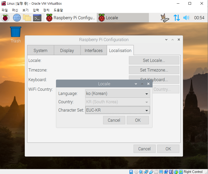The width and height of the screenshot is (208, 174).
Task: Open the network arrows tray icon
Action: point(177,18)
